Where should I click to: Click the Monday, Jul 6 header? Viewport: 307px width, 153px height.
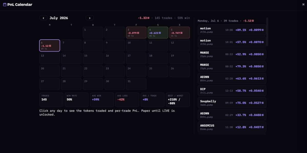[226, 21]
